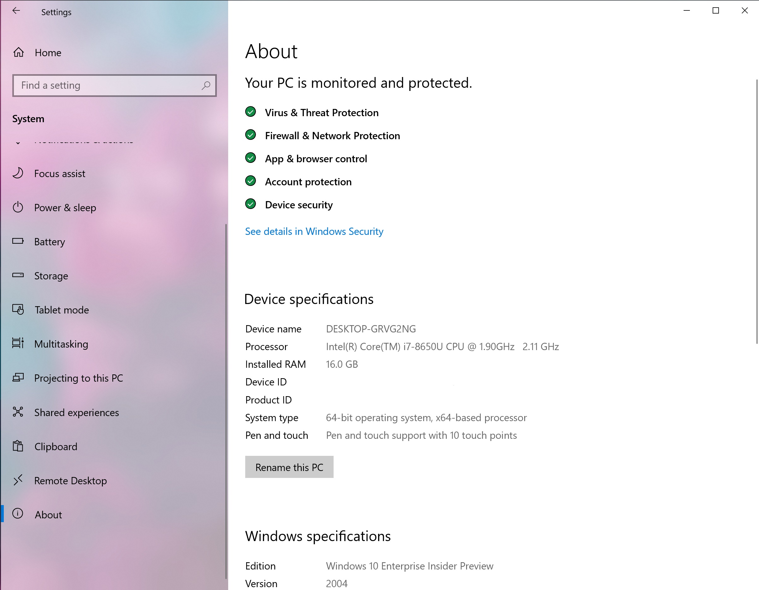Open Projecting to this PC settings
The width and height of the screenshot is (759, 590).
(79, 378)
